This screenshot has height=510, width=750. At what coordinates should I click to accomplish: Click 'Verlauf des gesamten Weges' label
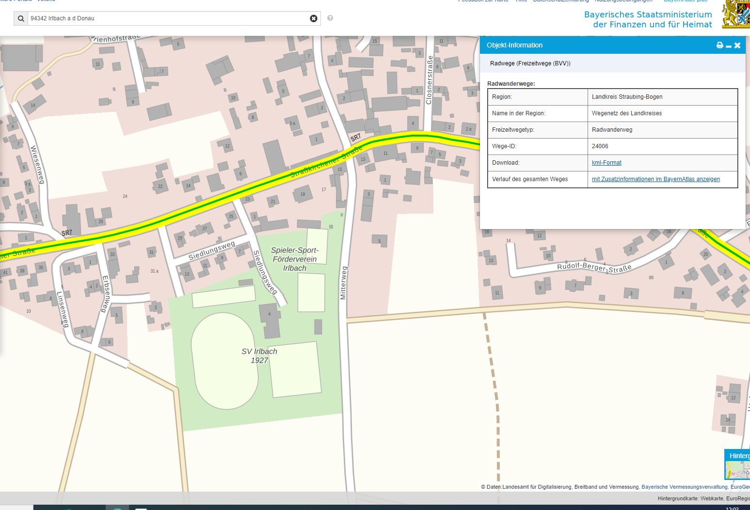[x=530, y=179]
